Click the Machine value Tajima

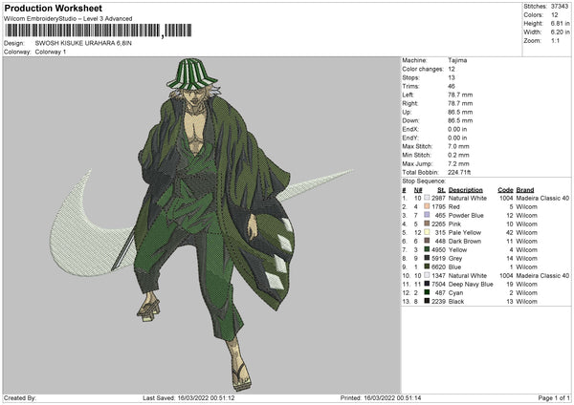tap(457, 60)
